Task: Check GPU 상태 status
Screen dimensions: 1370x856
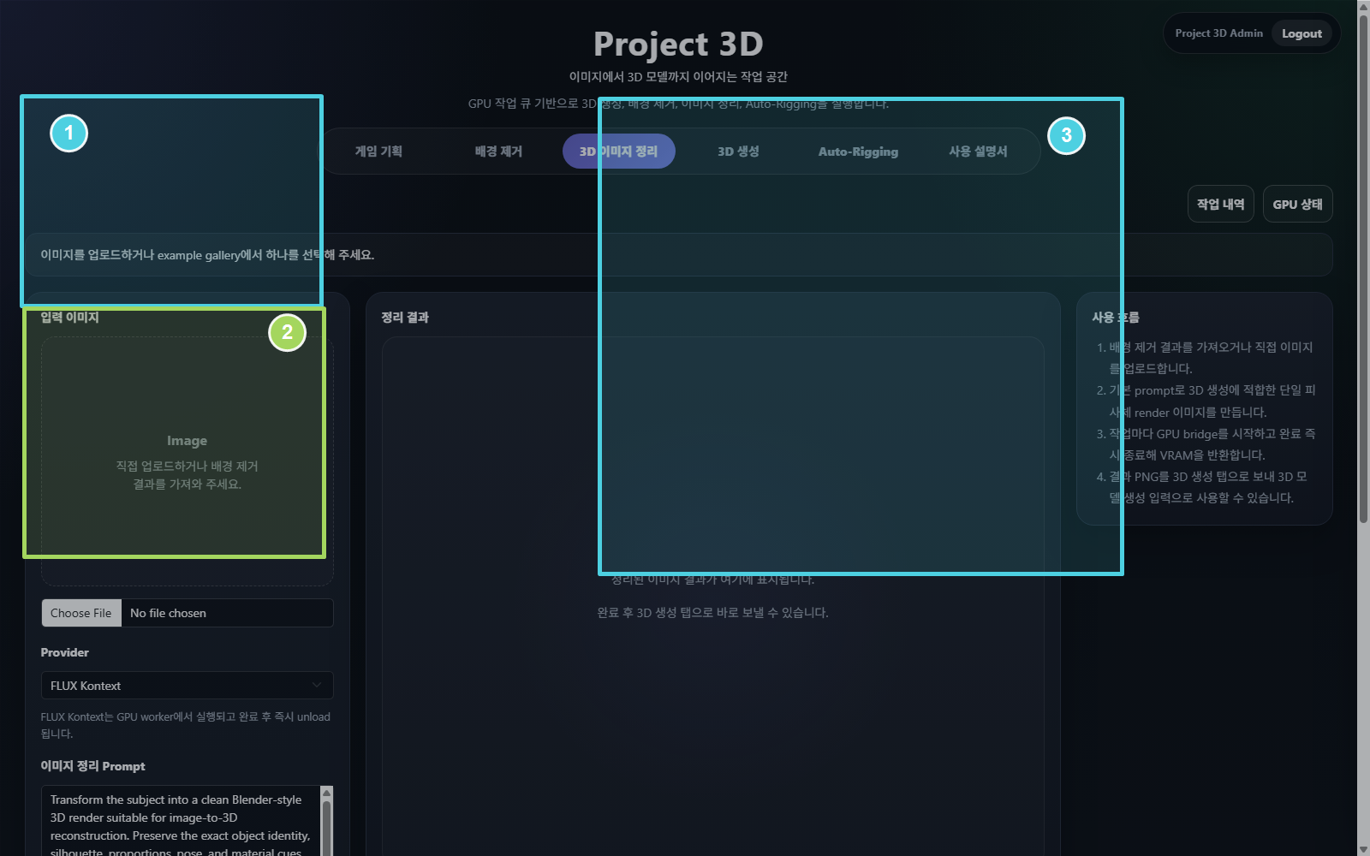Action: (1297, 204)
